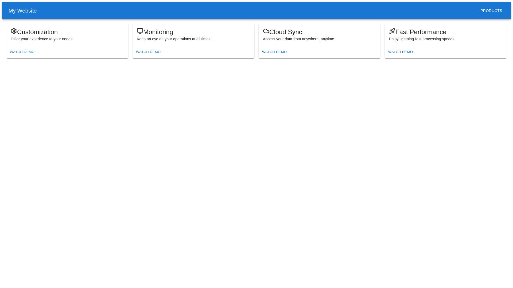Select the Cloud Sync card heading
This screenshot has height=288, width=513.
[286, 32]
